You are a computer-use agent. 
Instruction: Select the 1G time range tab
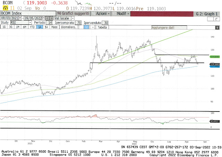tap(4, 27)
